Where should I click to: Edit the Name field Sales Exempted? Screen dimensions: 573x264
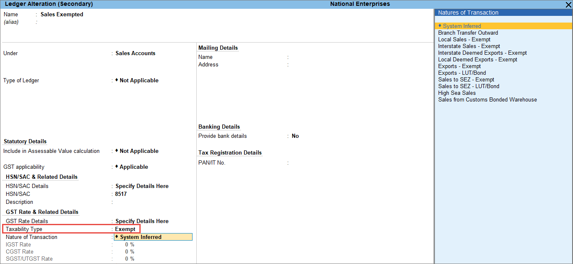(x=62, y=14)
